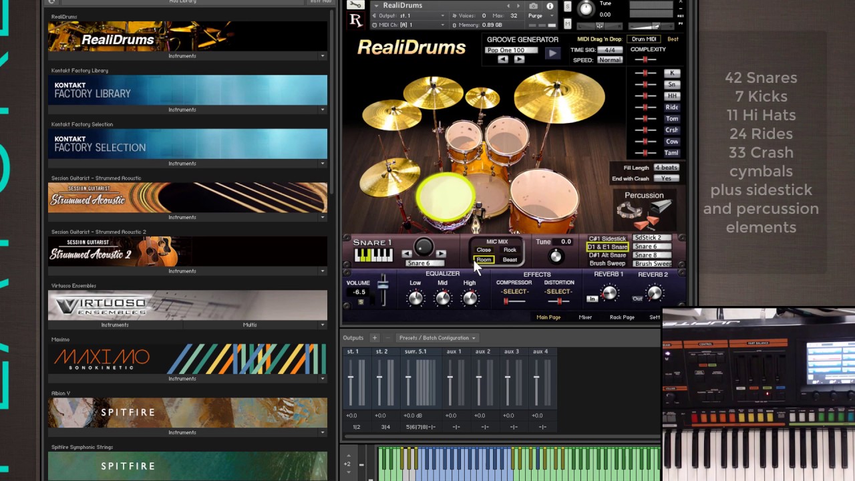The width and height of the screenshot is (855, 481).
Task: Select Beat drag and drop mode
Action: click(673, 39)
